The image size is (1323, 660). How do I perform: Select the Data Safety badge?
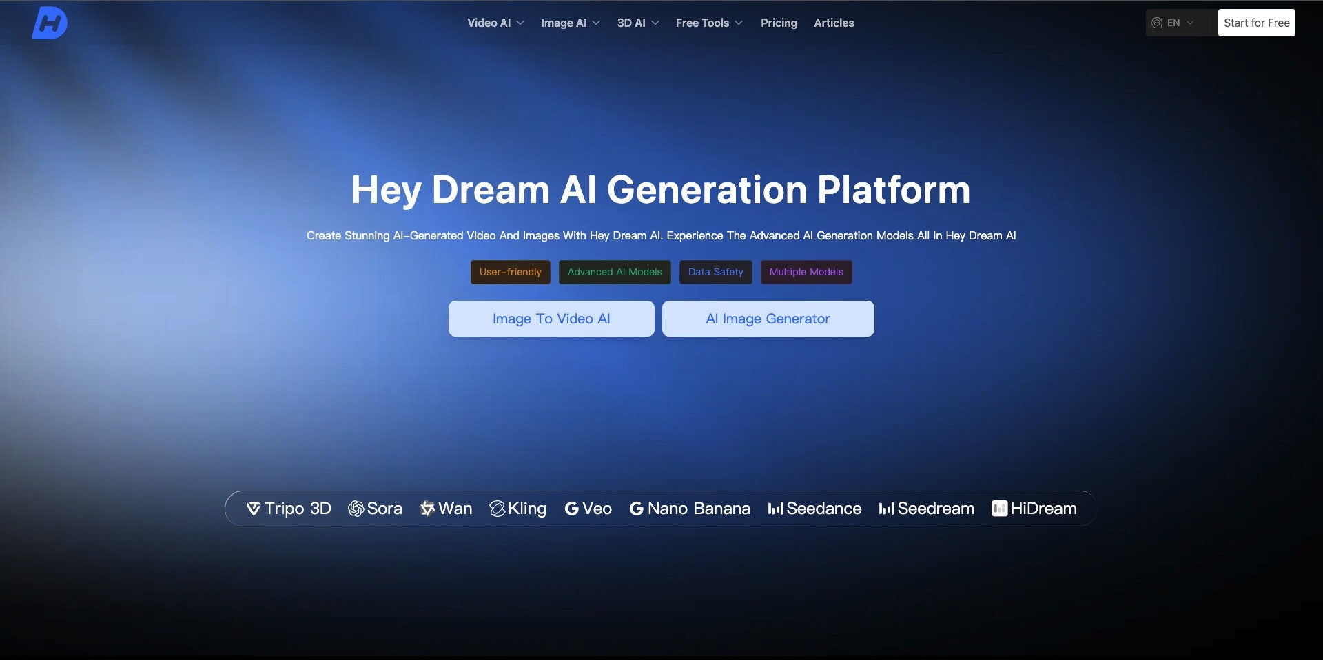(715, 272)
